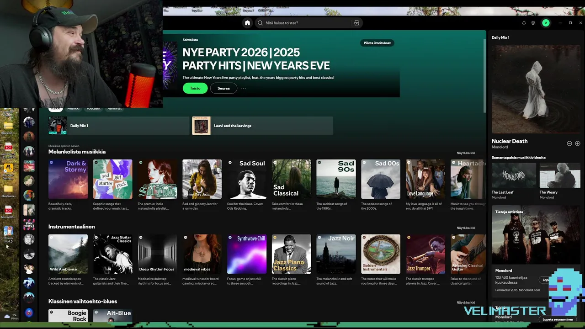The width and height of the screenshot is (585, 329).
Task: Open the Alt-Blue playlist cover
Action: pyautogui.click(x=112, y=315)
